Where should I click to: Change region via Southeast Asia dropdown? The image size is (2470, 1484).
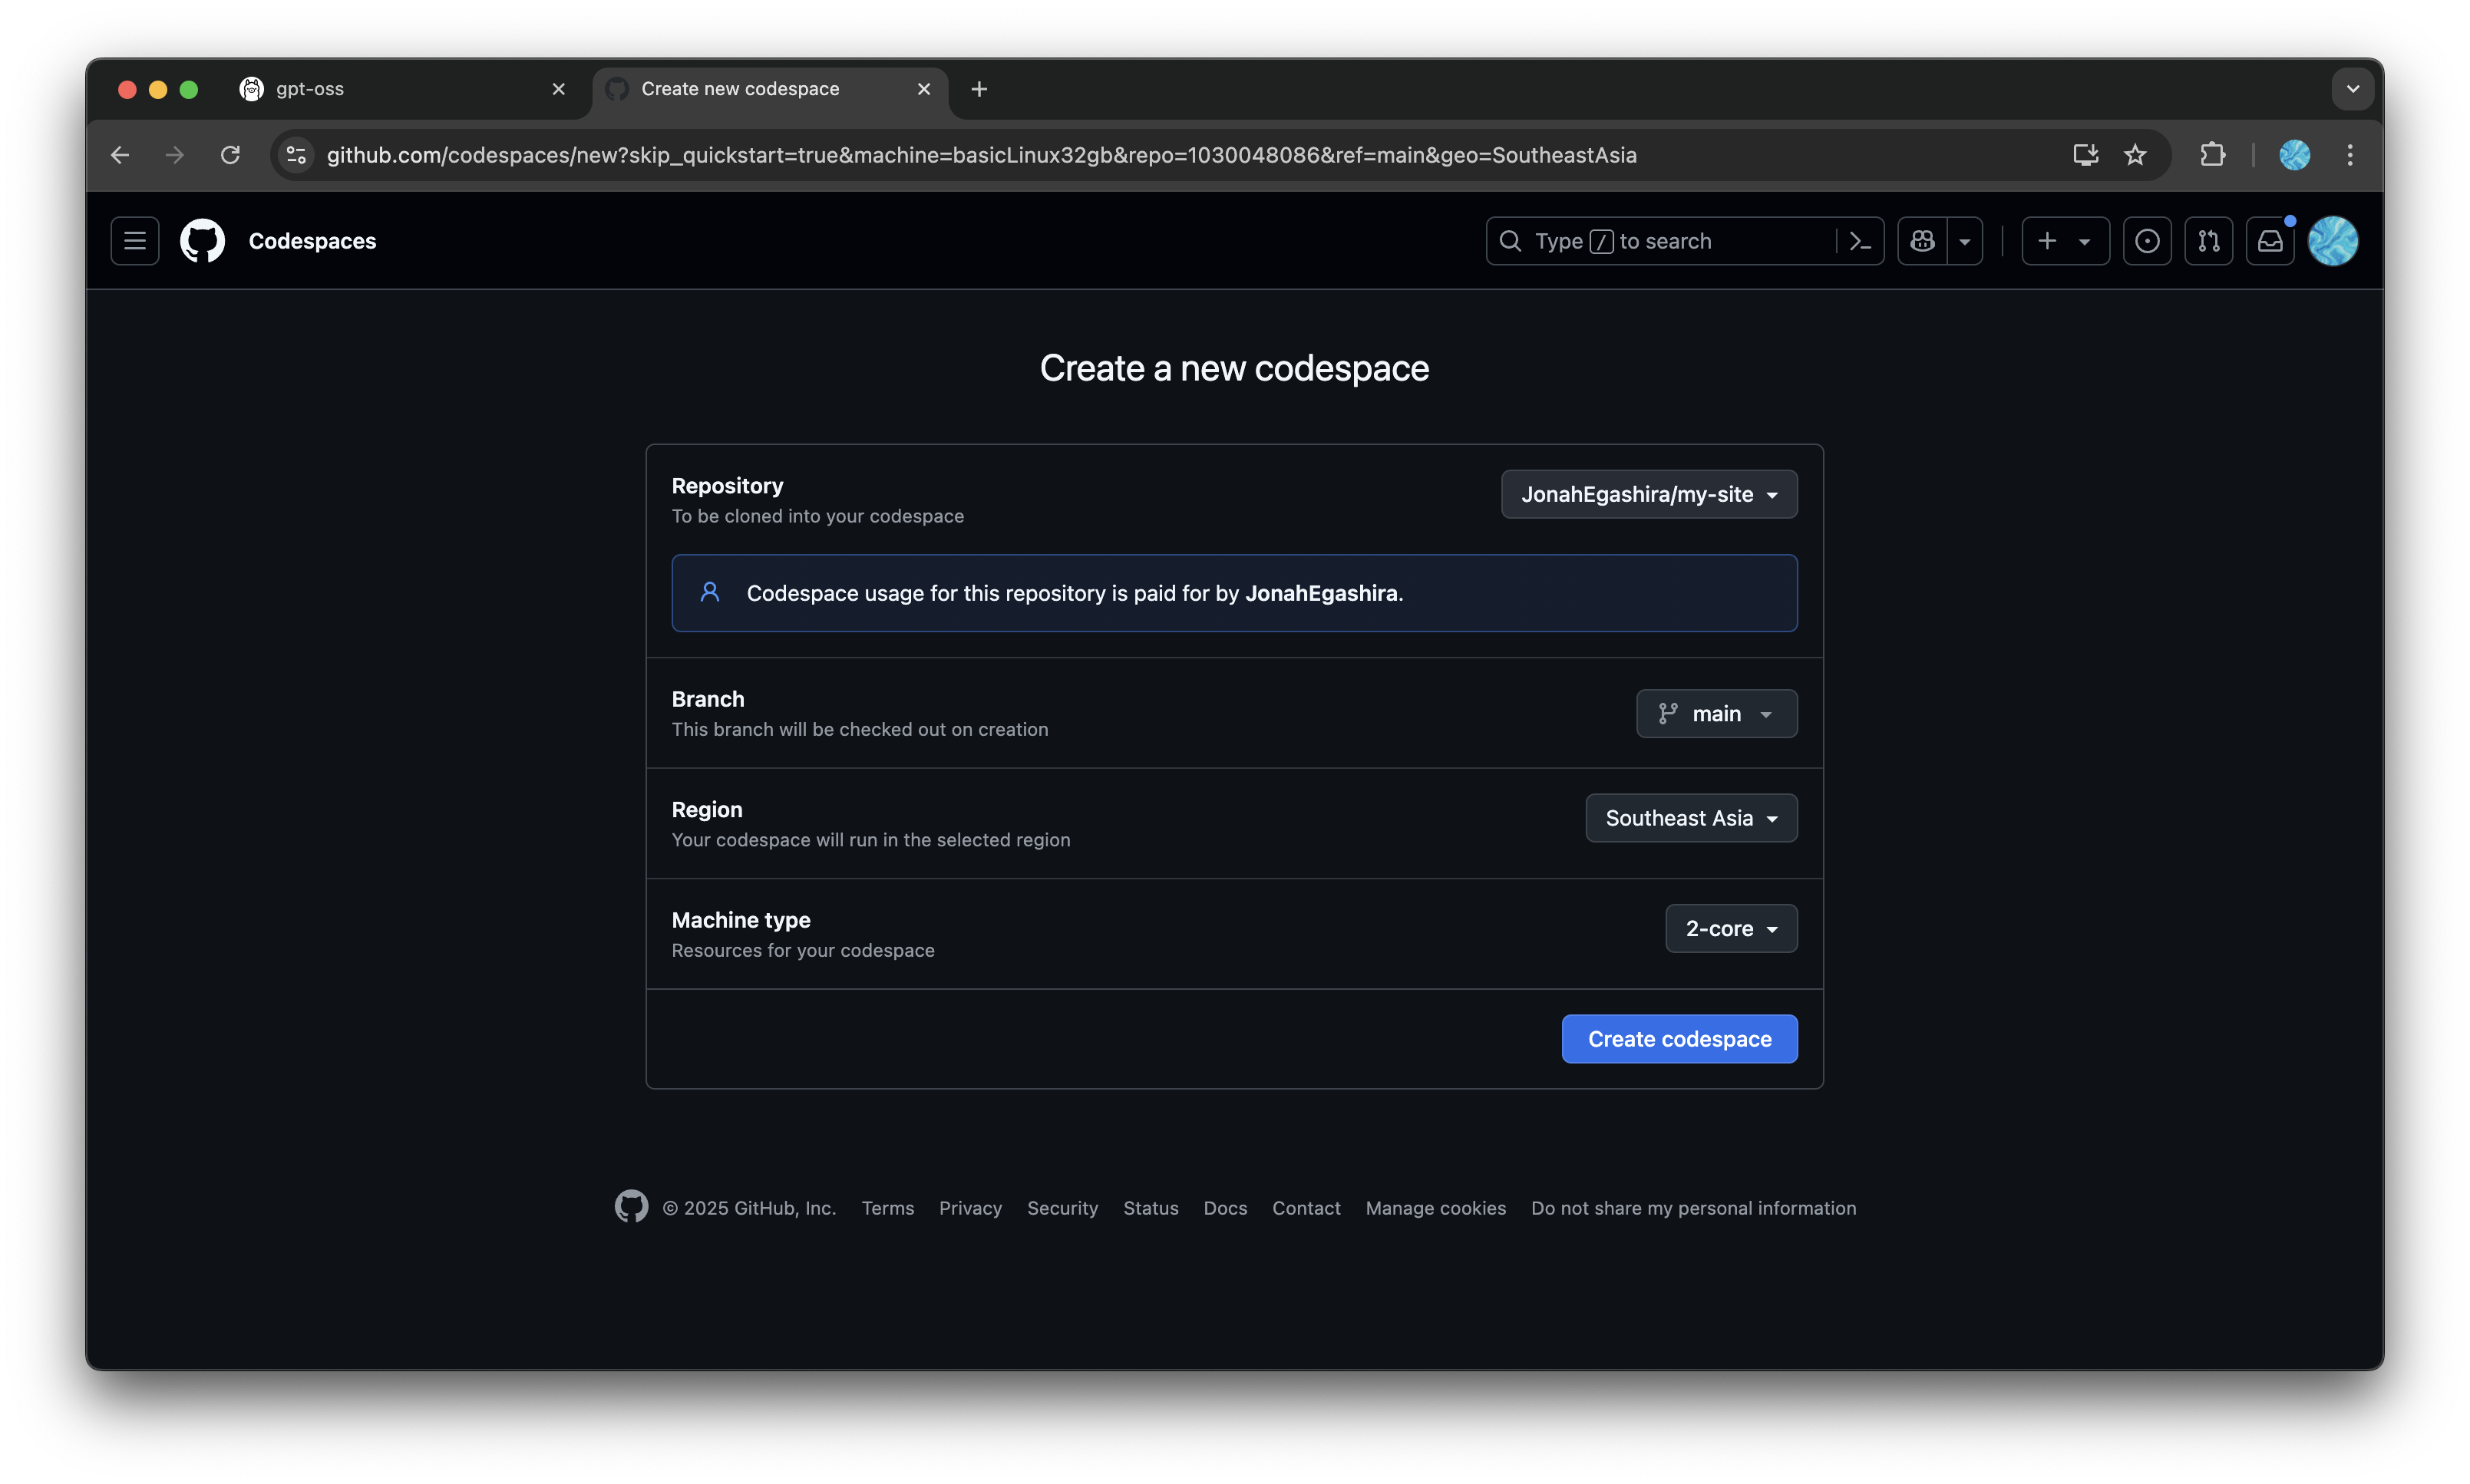[x=1689, y=817]
